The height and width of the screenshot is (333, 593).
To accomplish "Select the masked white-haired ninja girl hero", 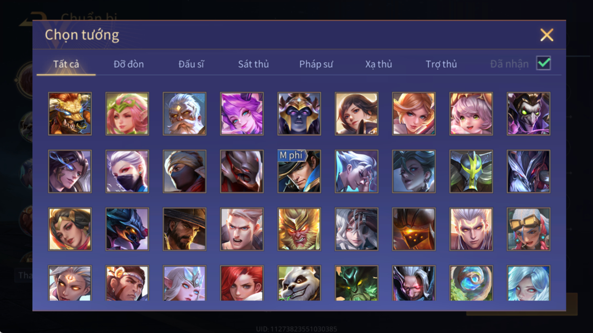I will tap(127, 171).
